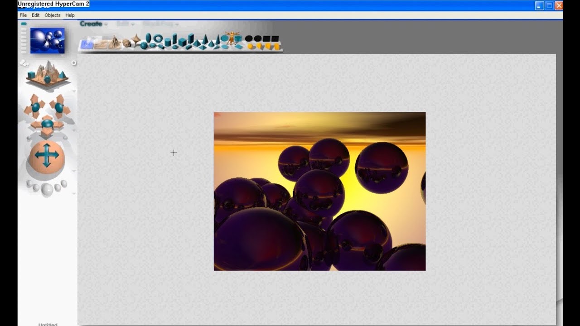Create a torus primitive
Screen dimensions: 580x326
coord(158,38)
